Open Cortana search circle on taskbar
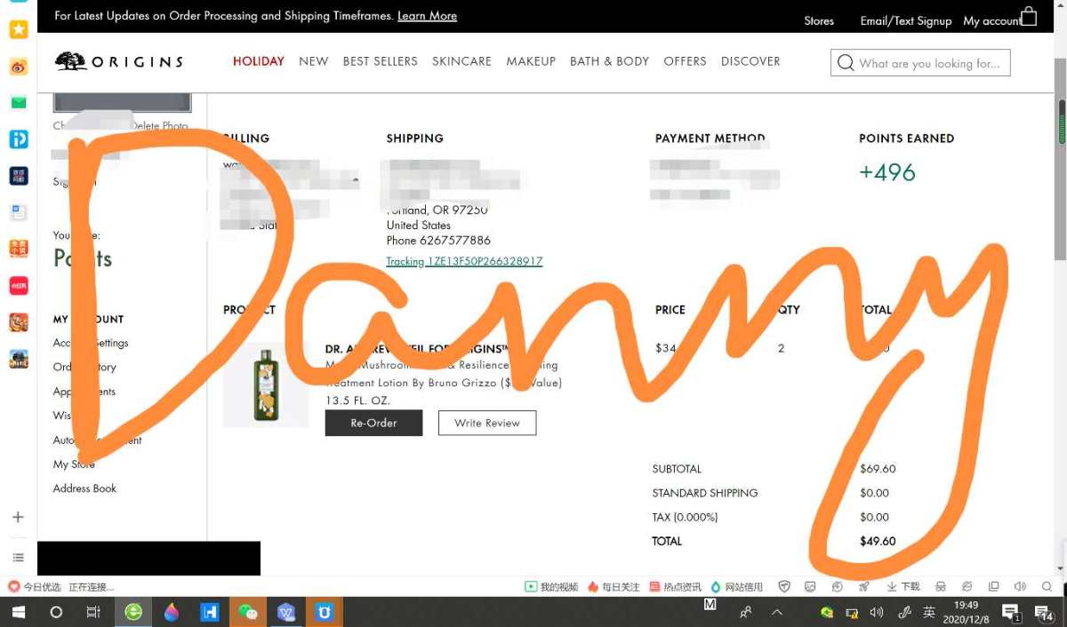 tap(56, 612)
